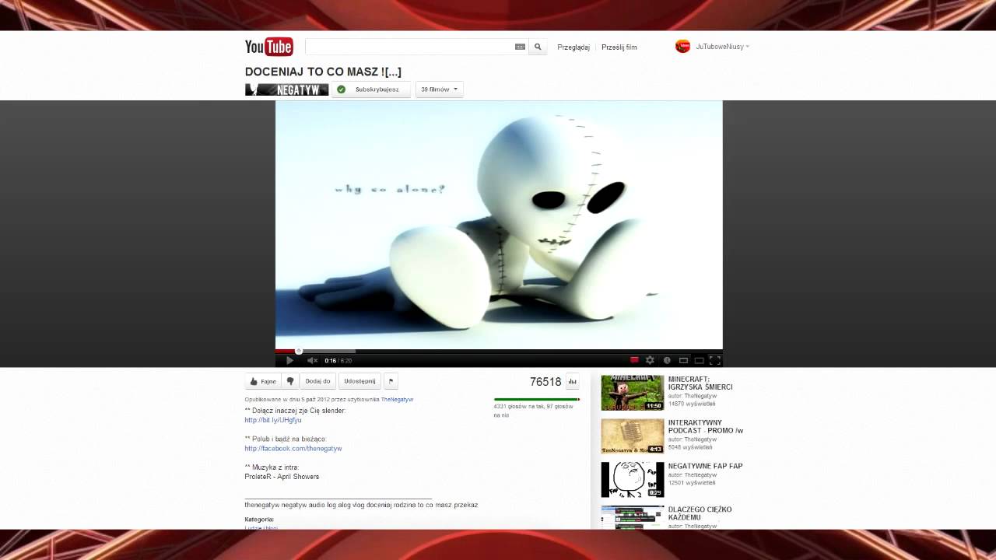This screenshot has height=560, width=996.
Task: Open player settings gear
Action: (x=650, y=360)
